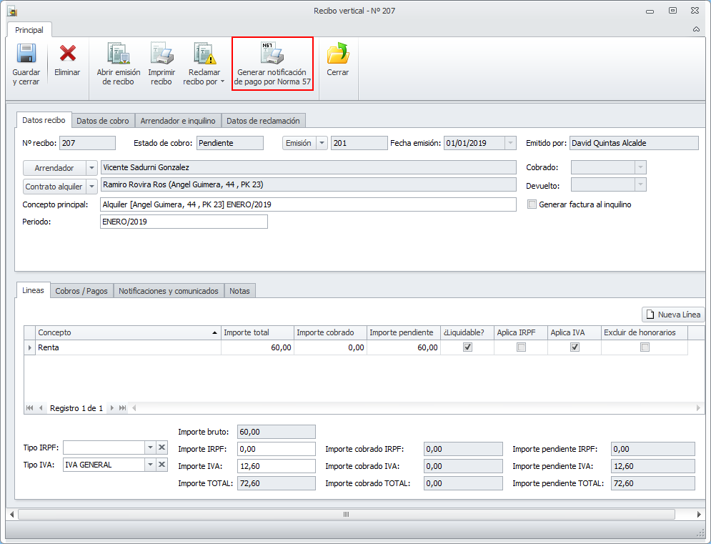711x544 pixels.
Task: Expand the Tipo IVA dropdown
Action: click(x=150, y=465)
